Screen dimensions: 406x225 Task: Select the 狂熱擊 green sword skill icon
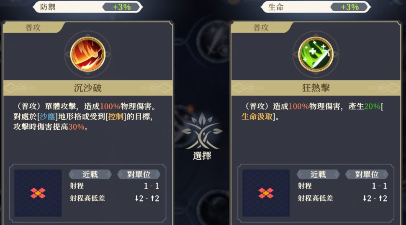[x=316, y=54]
